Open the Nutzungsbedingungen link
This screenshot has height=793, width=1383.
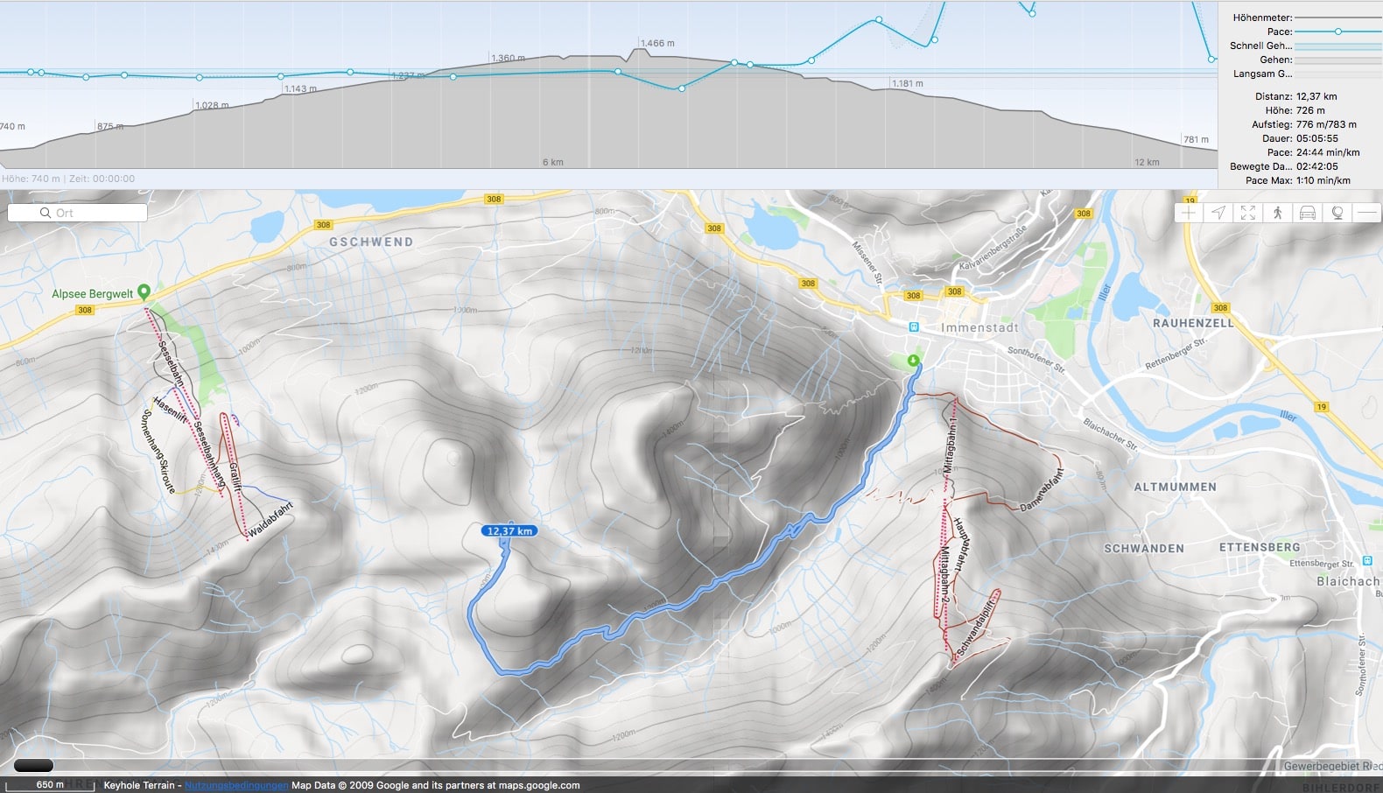coord(236,785)
